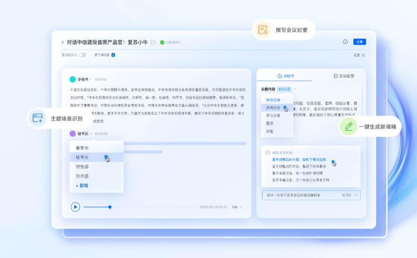Click the 会议记录 topic tag next to 主题内容
The image size is (417, 258).
point(284,89)
